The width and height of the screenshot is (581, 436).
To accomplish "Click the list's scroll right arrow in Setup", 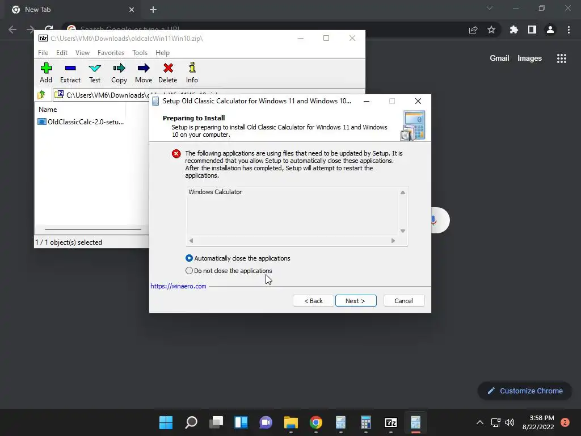I will [x=393, y=241].
